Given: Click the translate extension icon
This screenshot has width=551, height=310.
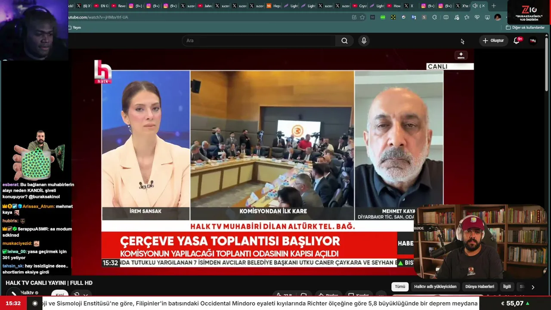Looking at the screenshot, I should [414, 17].
